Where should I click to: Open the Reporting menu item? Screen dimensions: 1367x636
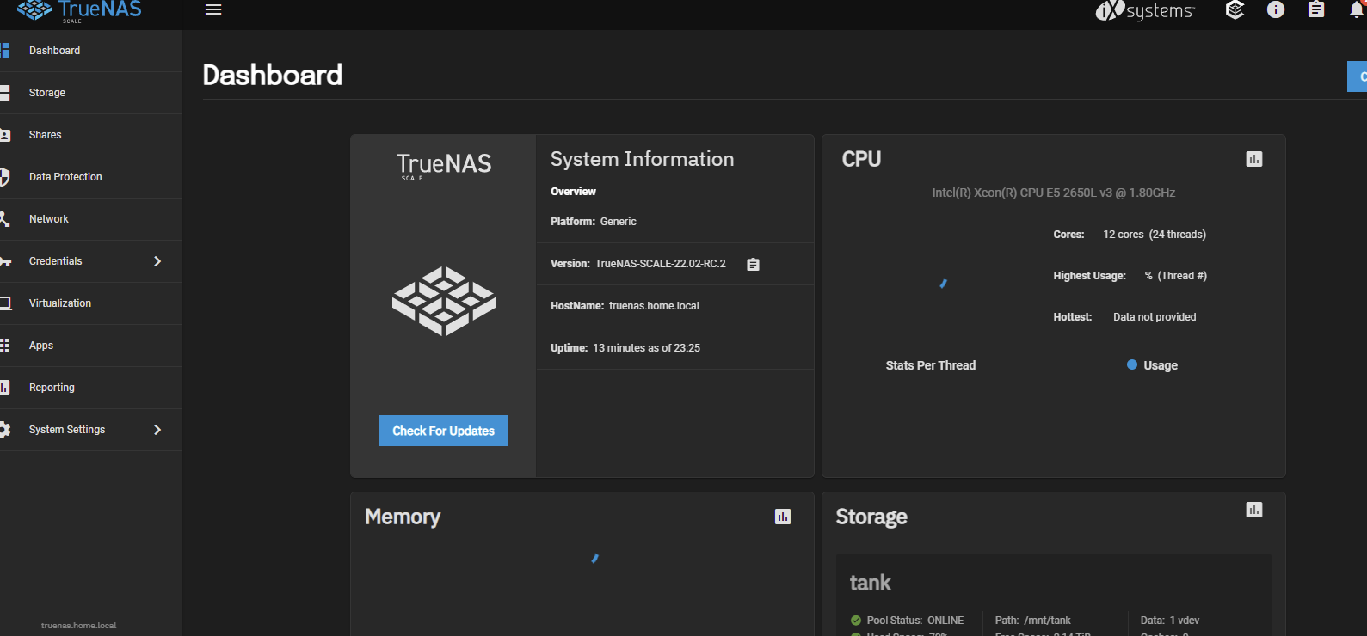coord(90,388)
